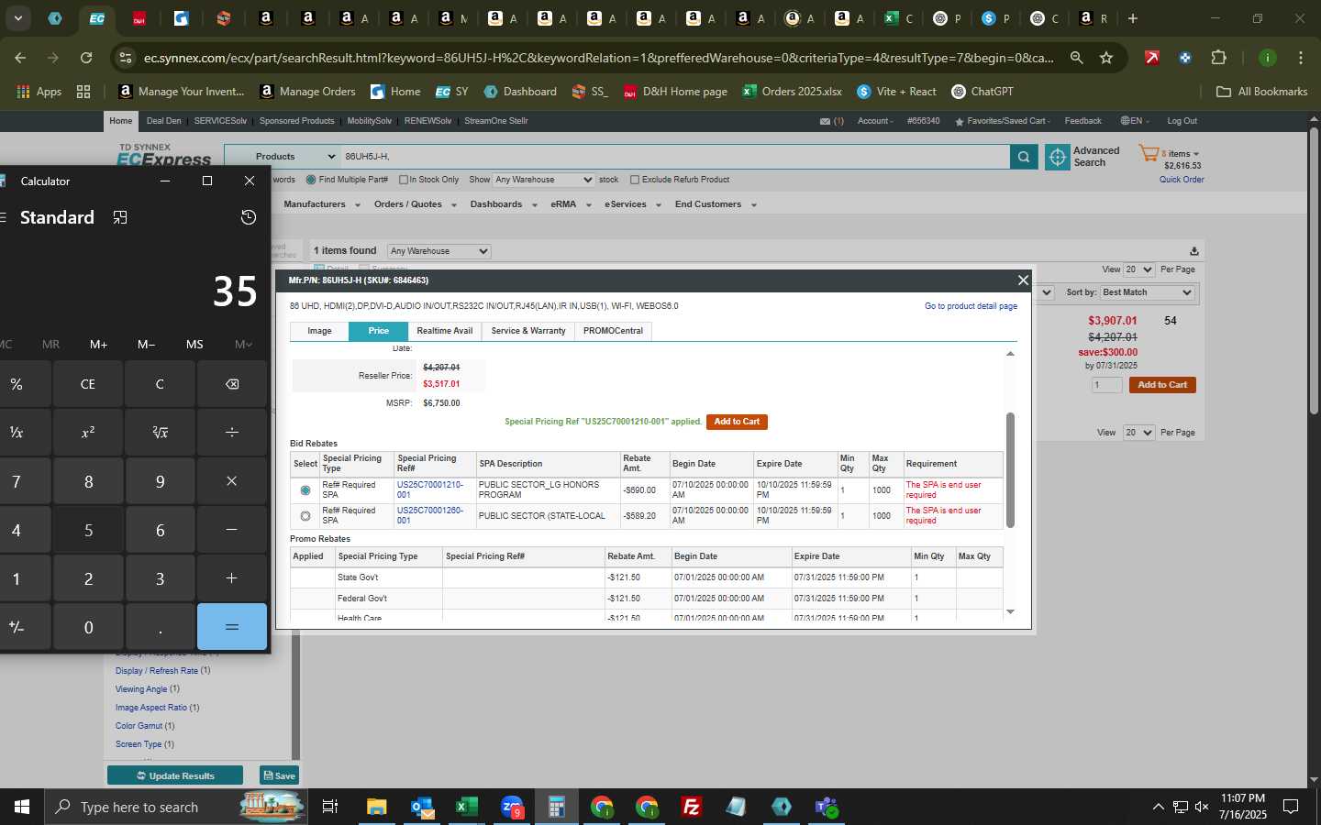
Task: Toggle In Stock Only checkbox
Action: [x=403, y=180]
